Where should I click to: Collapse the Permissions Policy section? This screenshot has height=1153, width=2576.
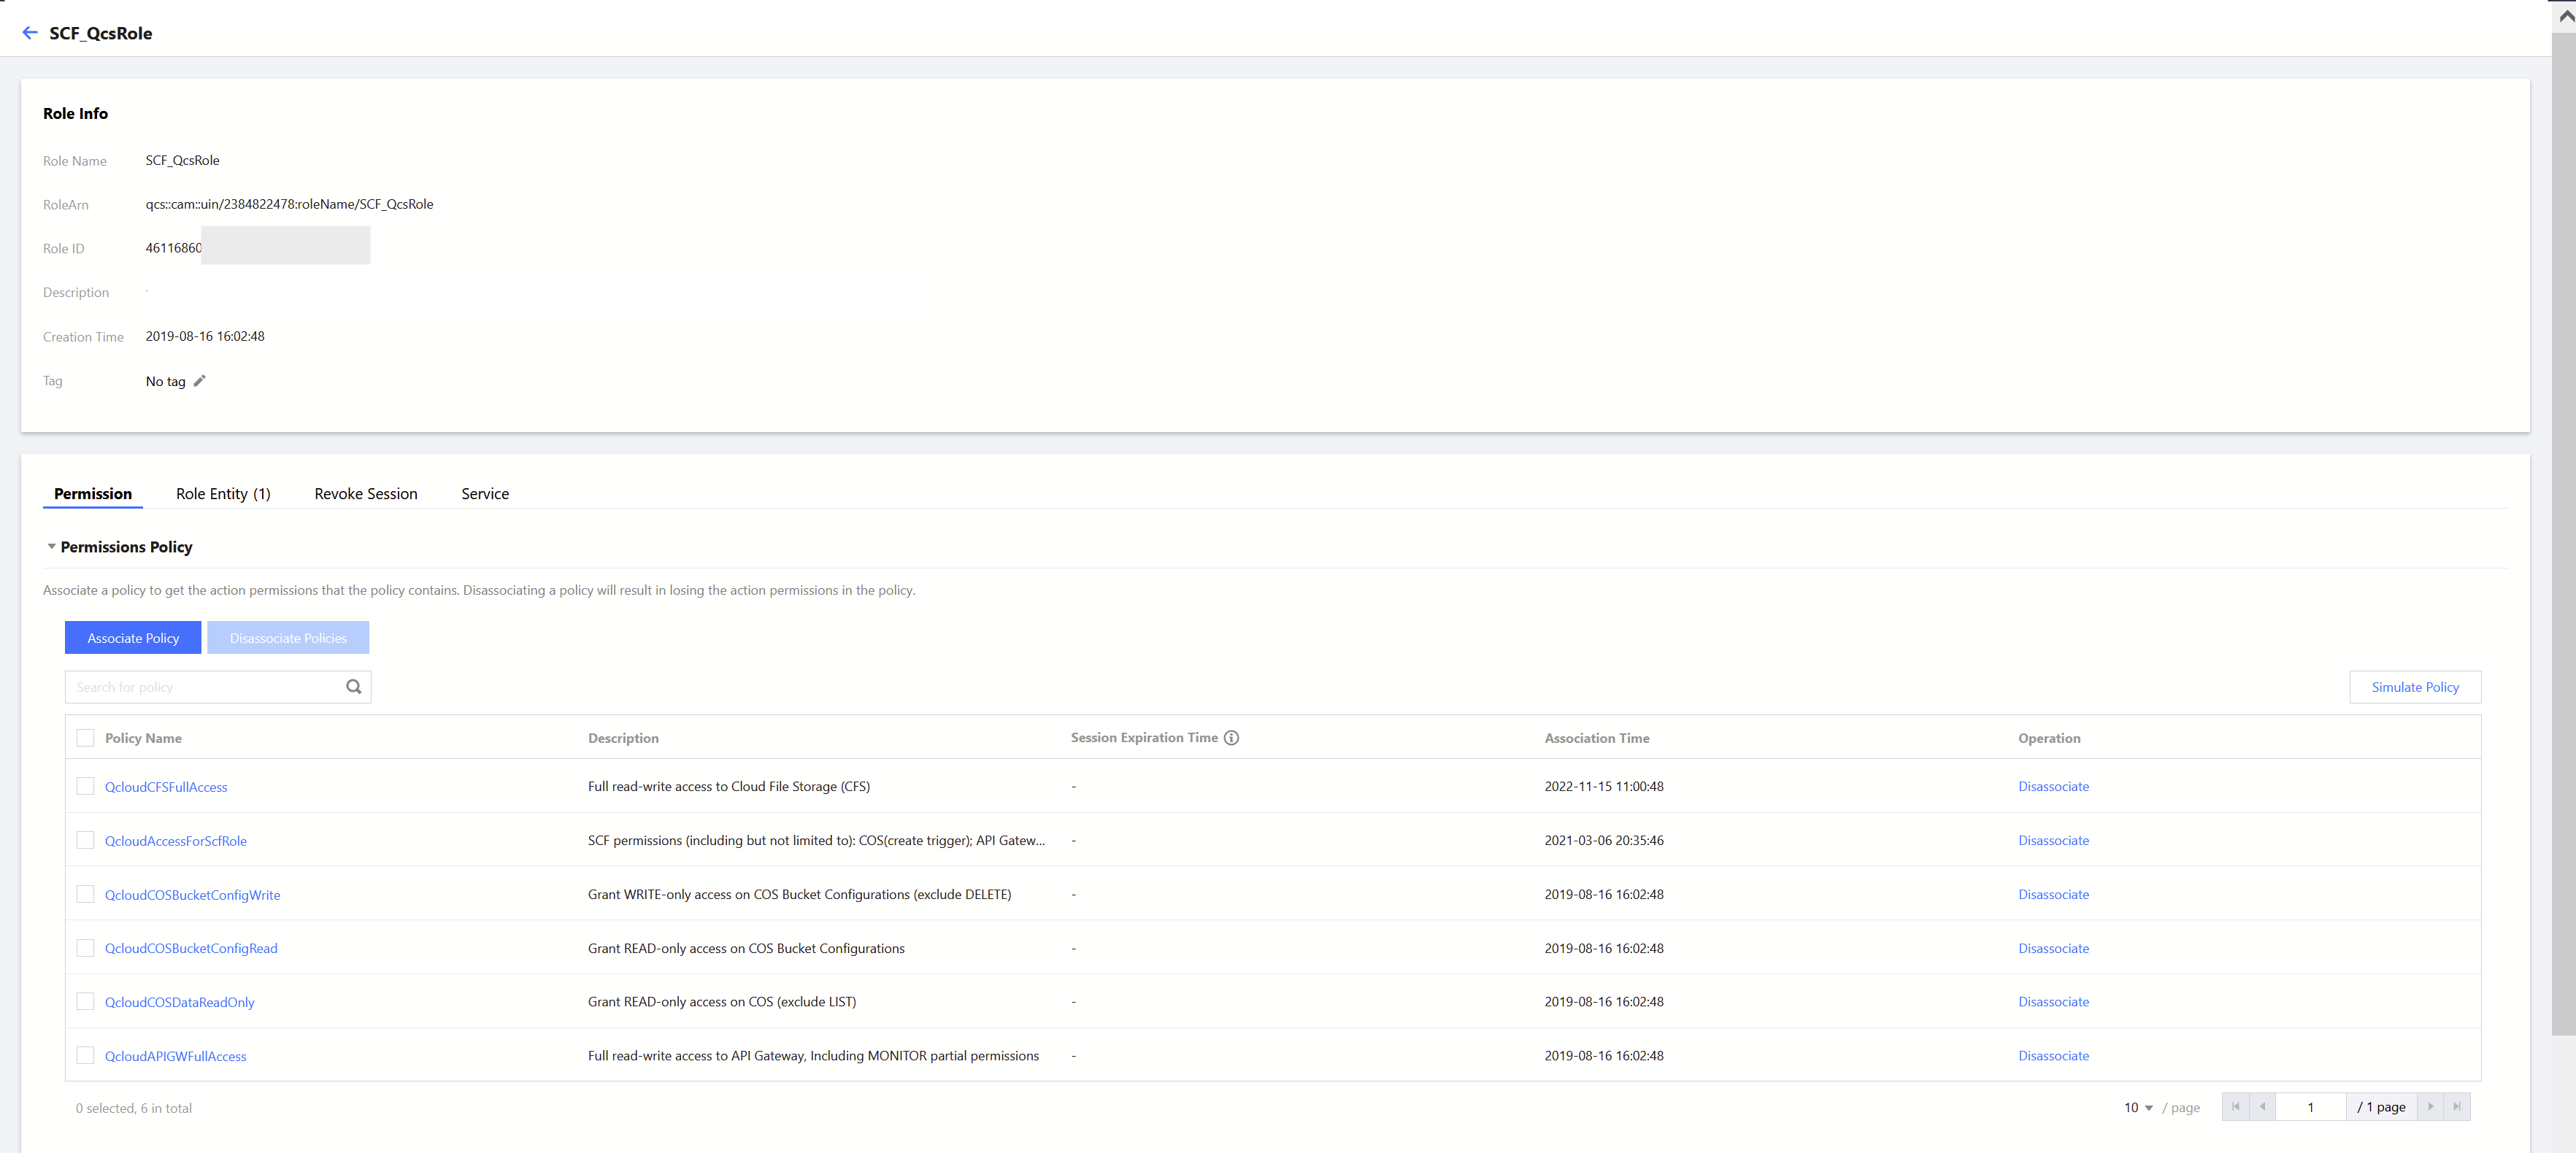tap(52, 547)
